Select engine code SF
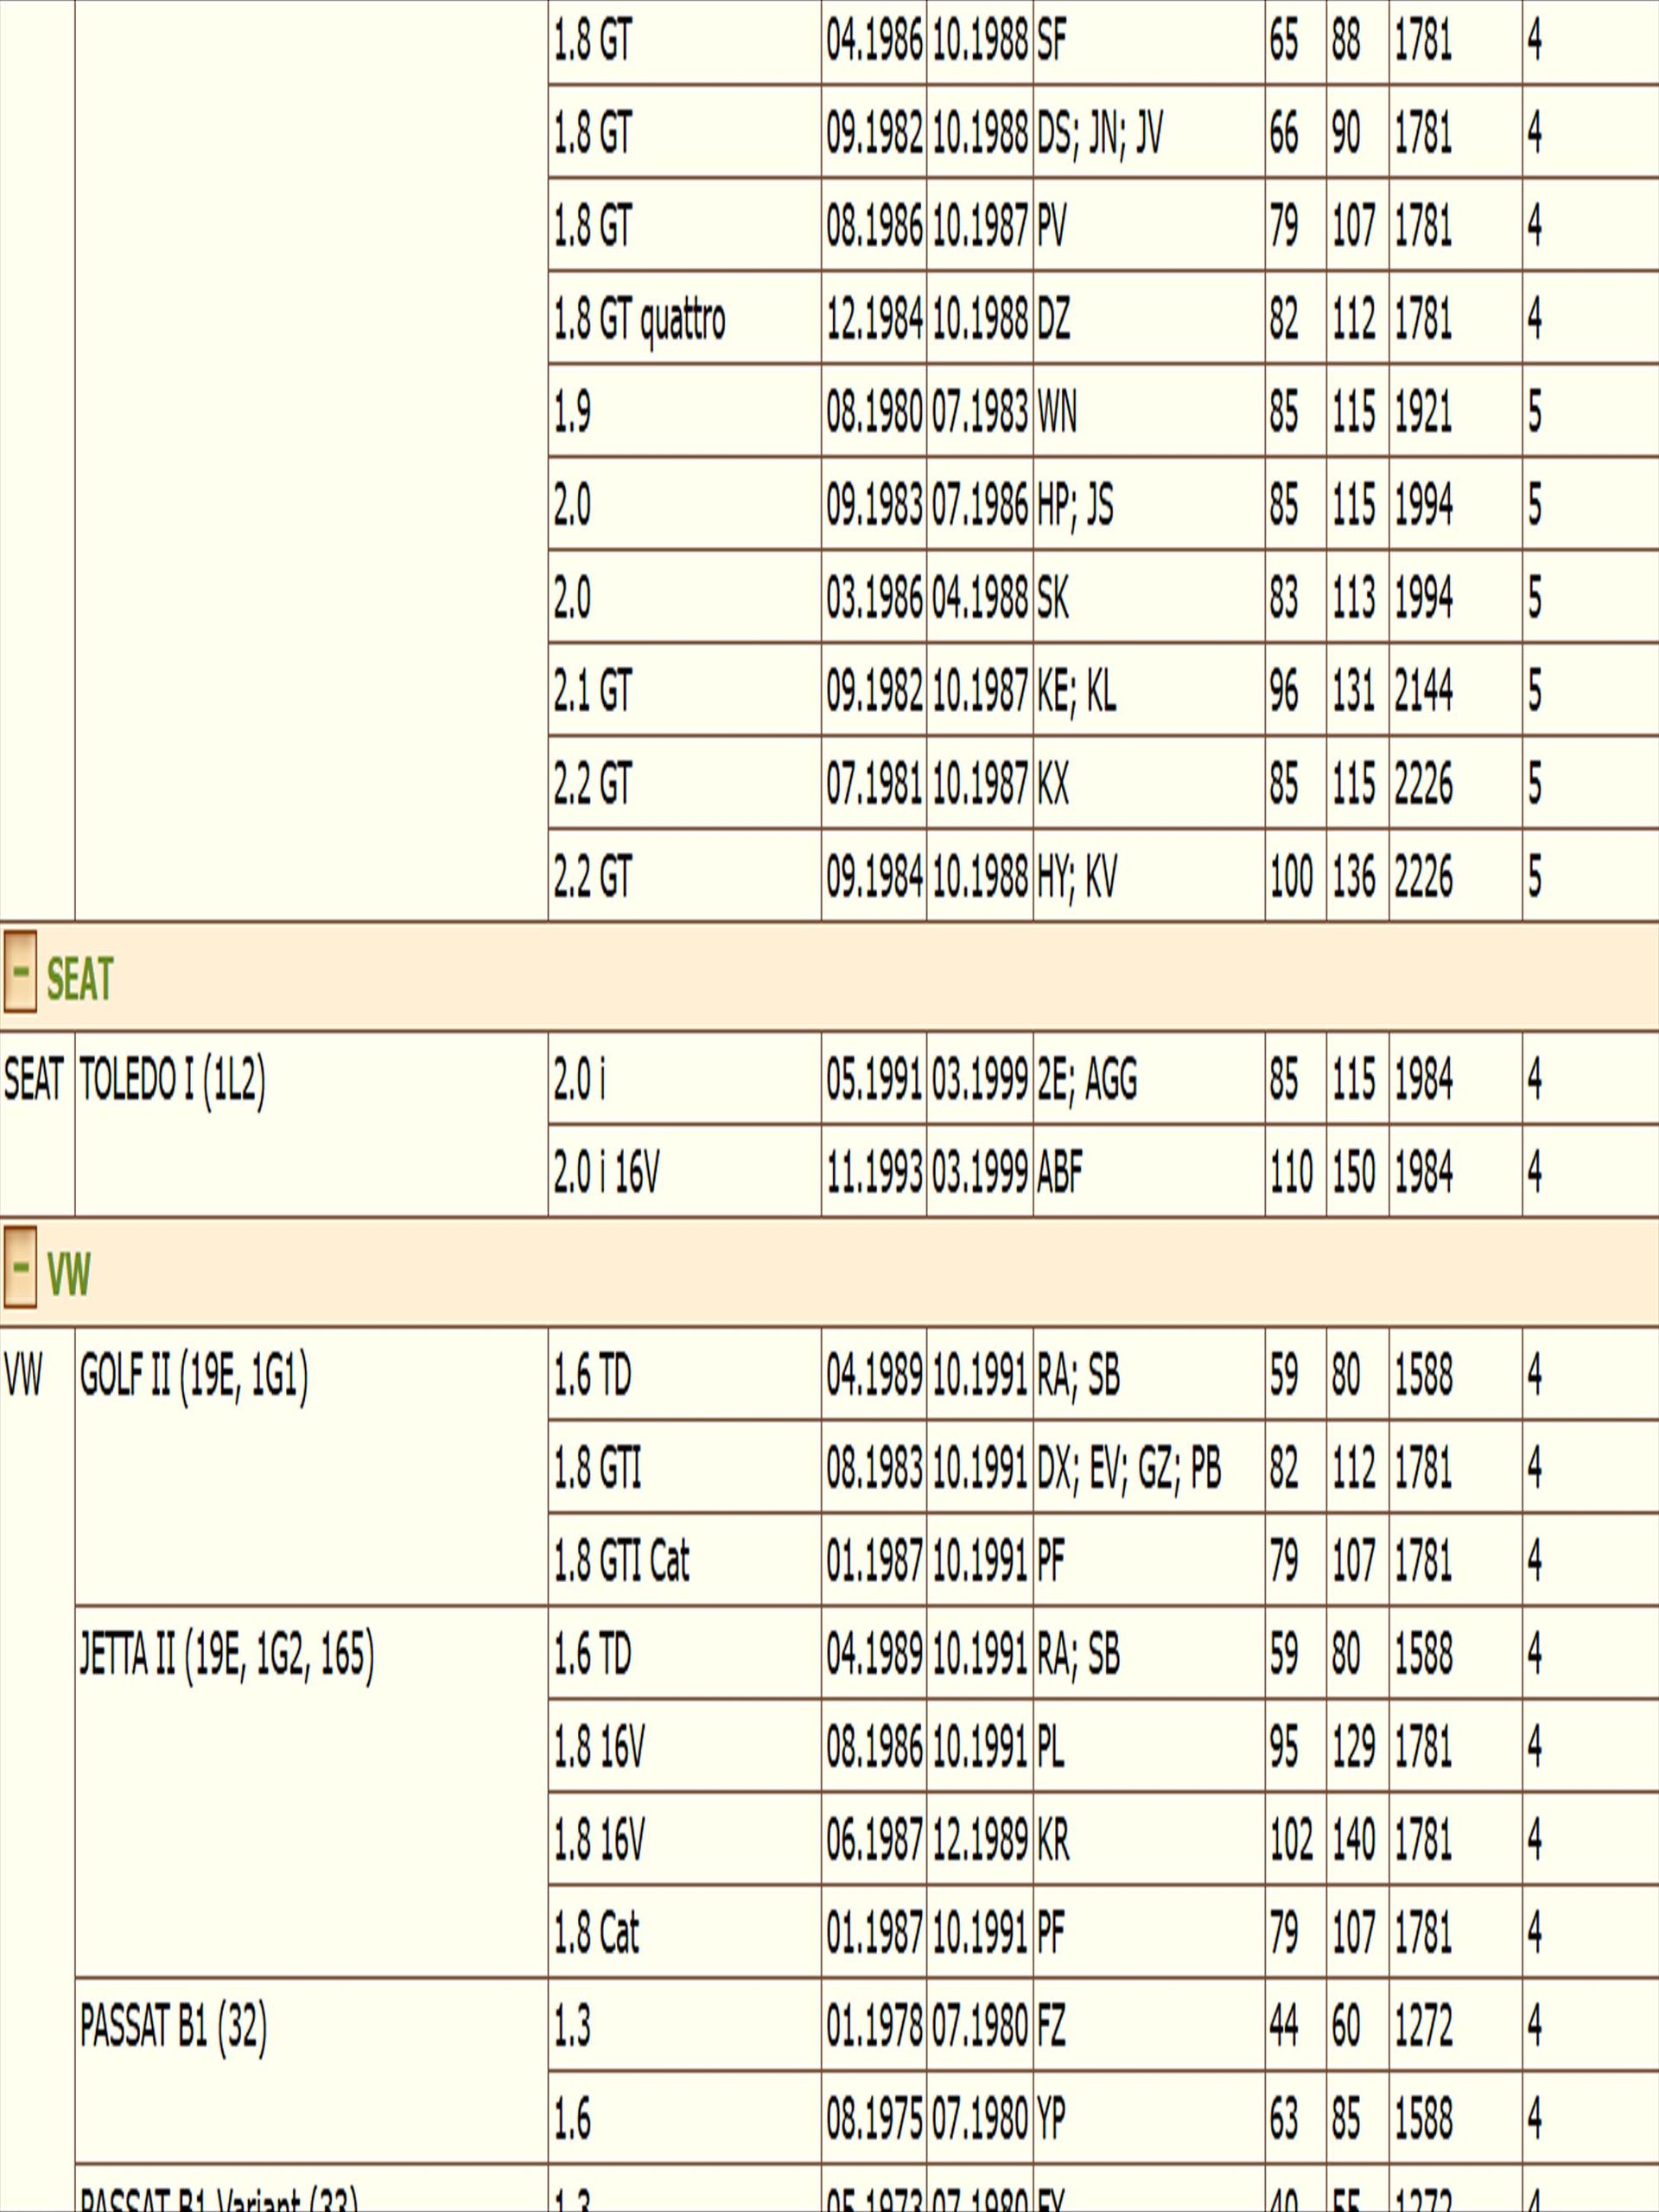Image resolution: width=1659 pixels, height=2212 pixels. coord(1149,41)
